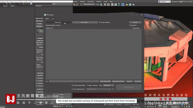Click Check None button
The height and width of the screenshot is (108, 193).
coord(138,81)
